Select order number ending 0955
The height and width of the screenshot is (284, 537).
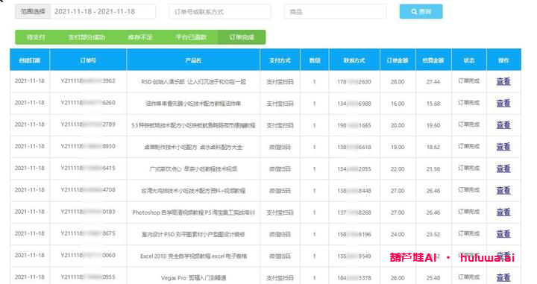pyautogui.click(x=88, y=277)
